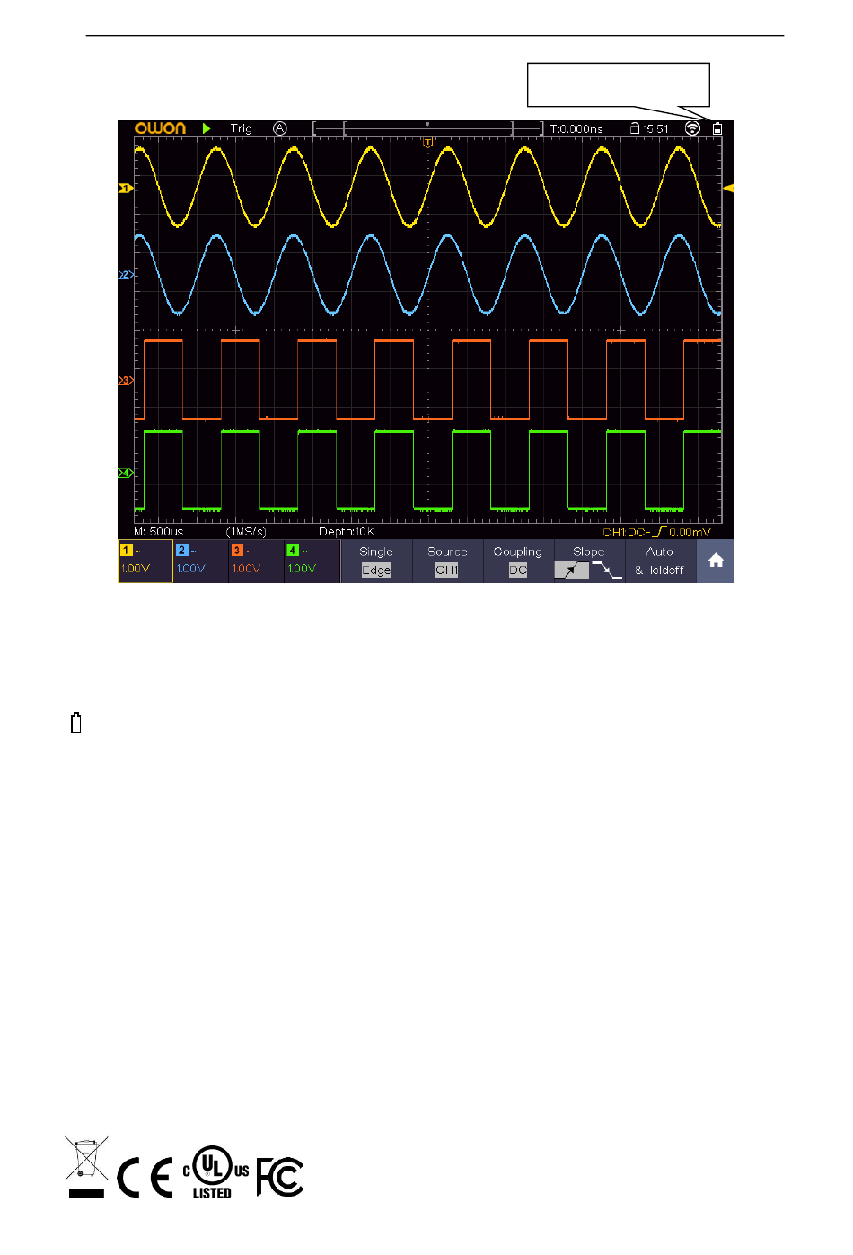Select channel 2 1.00V settings box
The width and height of the screenshot is (853, 1255).
[x=201, y=561]
